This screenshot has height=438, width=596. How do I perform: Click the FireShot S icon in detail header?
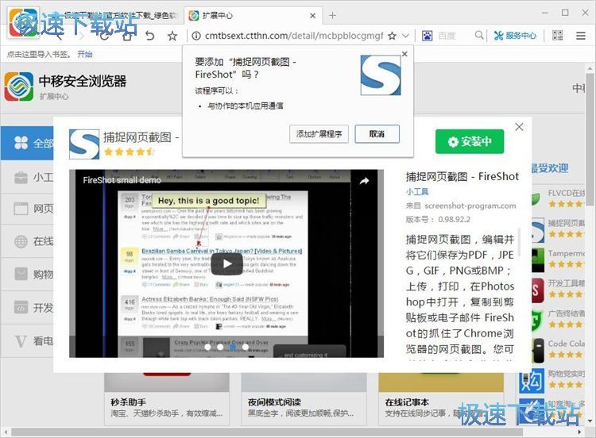84,144
